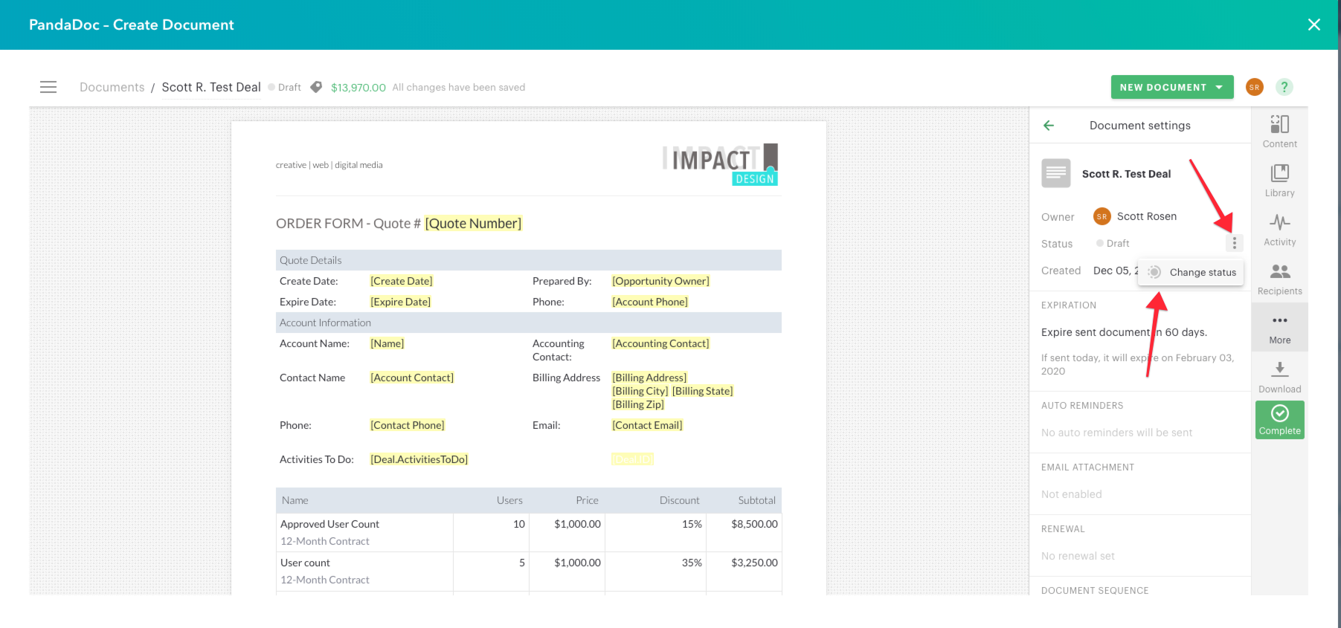Click the pricing tag icon near Draft
The height and width of the screenshot is (628, 1341).
pos(316,87)
